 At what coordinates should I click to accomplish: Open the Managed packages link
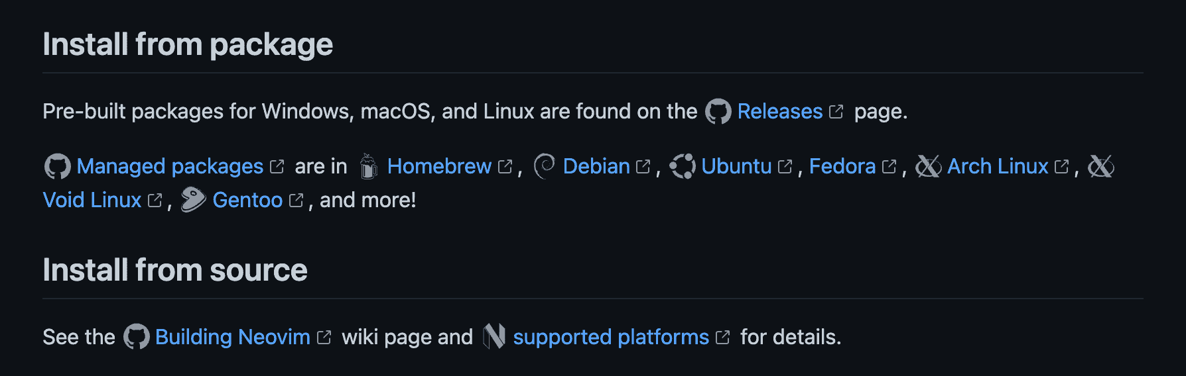click(x=170, y=167)
